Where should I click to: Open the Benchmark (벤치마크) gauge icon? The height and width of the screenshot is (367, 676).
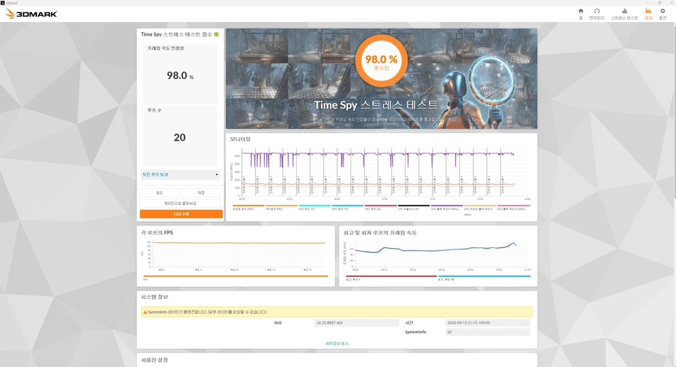tap(597, 14)
